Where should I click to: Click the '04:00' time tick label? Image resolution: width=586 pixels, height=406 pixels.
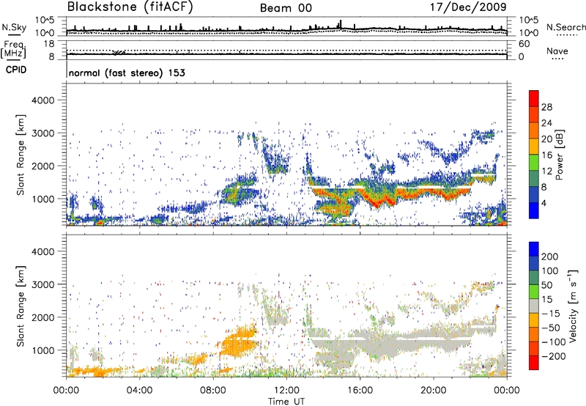(x=139, y=391)
